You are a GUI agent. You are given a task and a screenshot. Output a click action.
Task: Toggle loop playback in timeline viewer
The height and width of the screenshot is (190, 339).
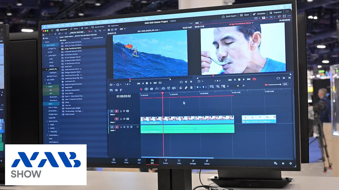(x=254, y=79)
